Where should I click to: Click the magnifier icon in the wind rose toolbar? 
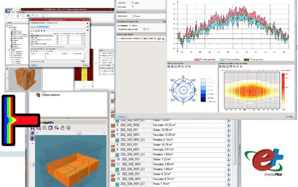click(183, 67)
